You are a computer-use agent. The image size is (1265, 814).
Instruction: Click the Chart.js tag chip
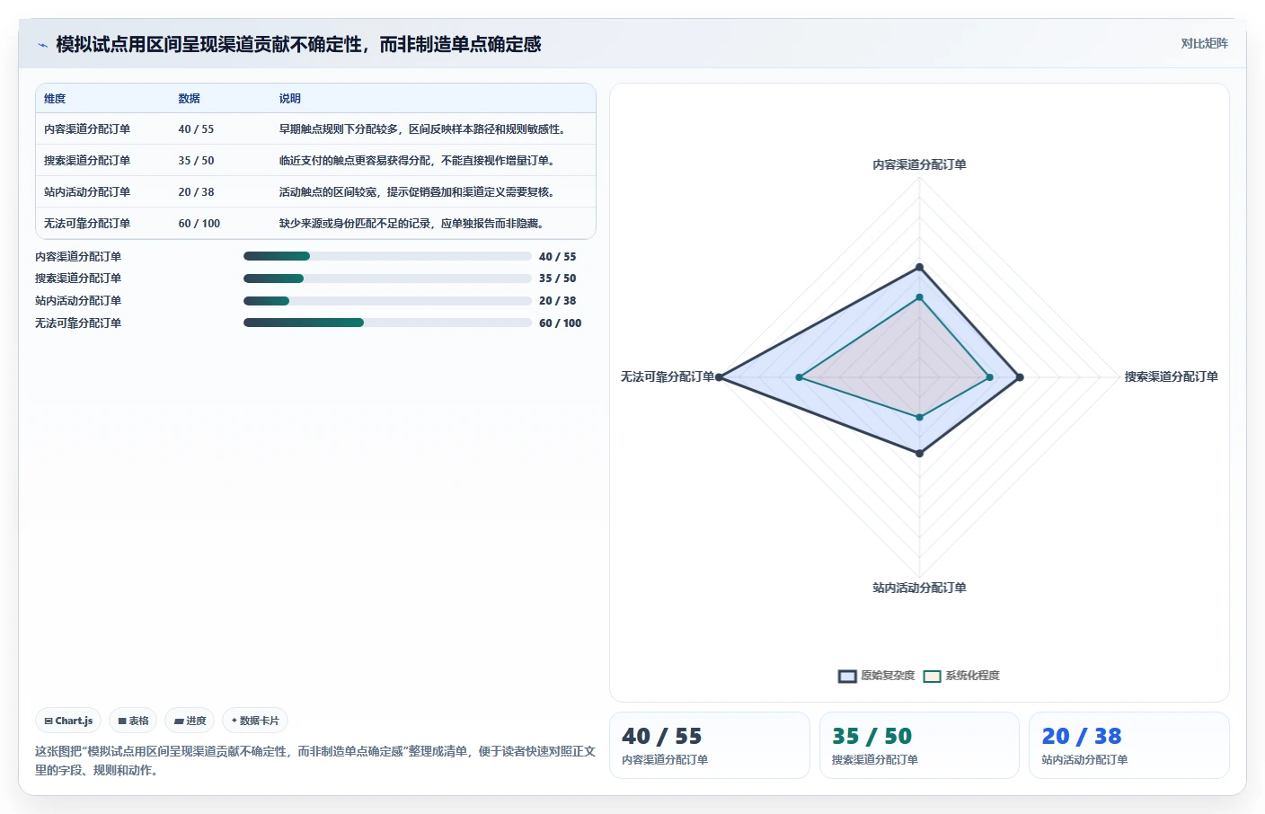tap(68, 721)
